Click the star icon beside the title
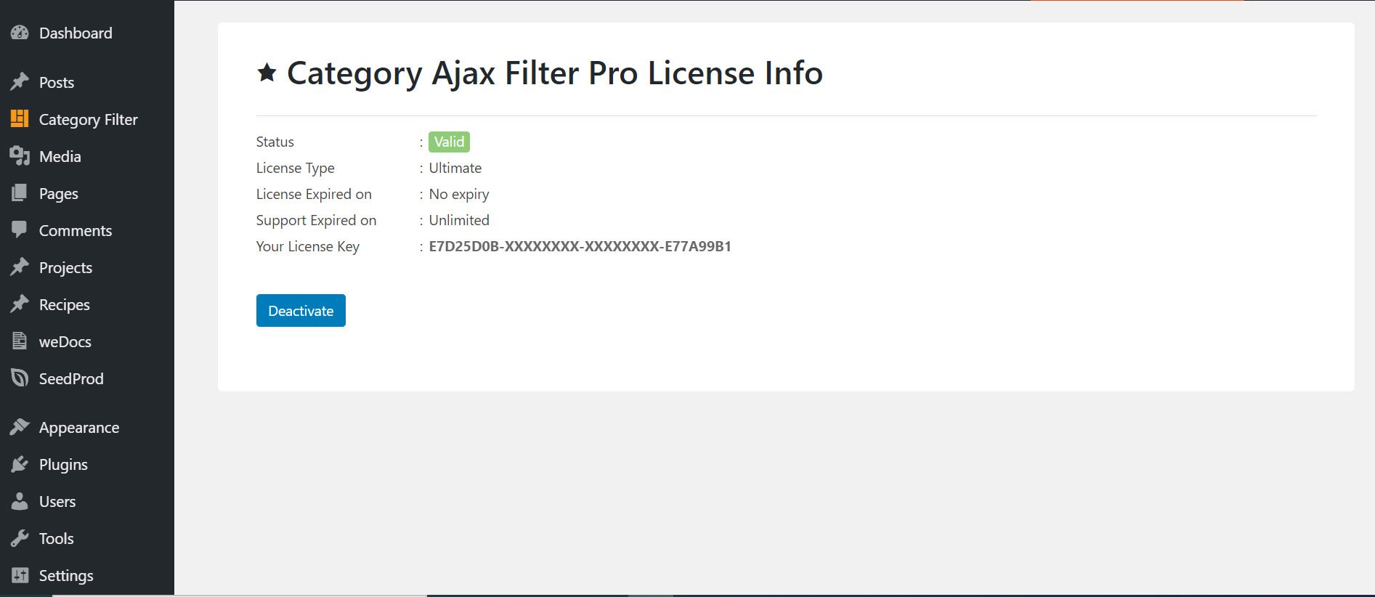The height and width of the screenshot is (597, 1375). click(x=267, y=72)
